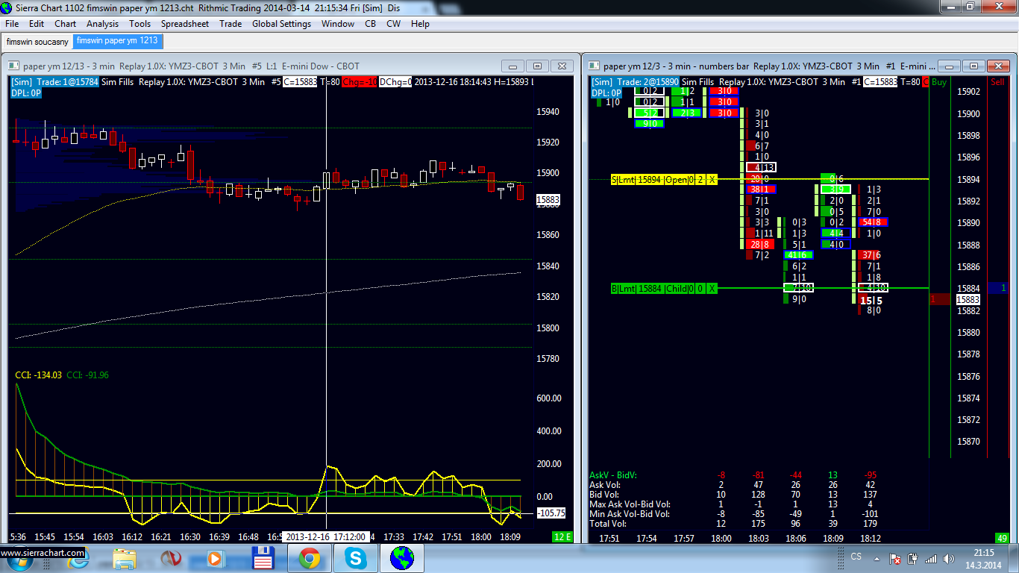The height and width of the screenshot is (573, 1019).
Task: Click the 41|6 footprint cell at 15887
Action: pos(798,255)
